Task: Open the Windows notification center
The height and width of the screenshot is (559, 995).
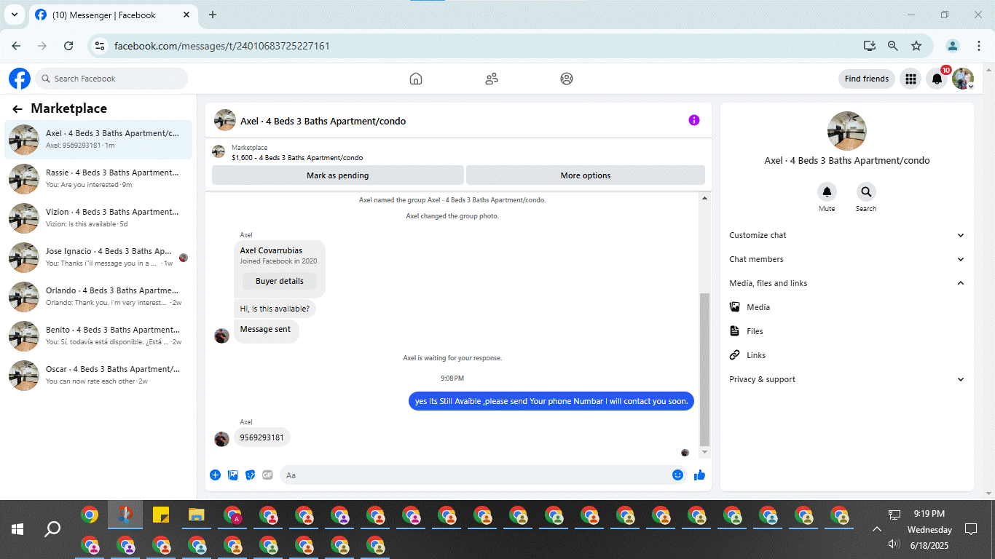Action: click(971, 529)
